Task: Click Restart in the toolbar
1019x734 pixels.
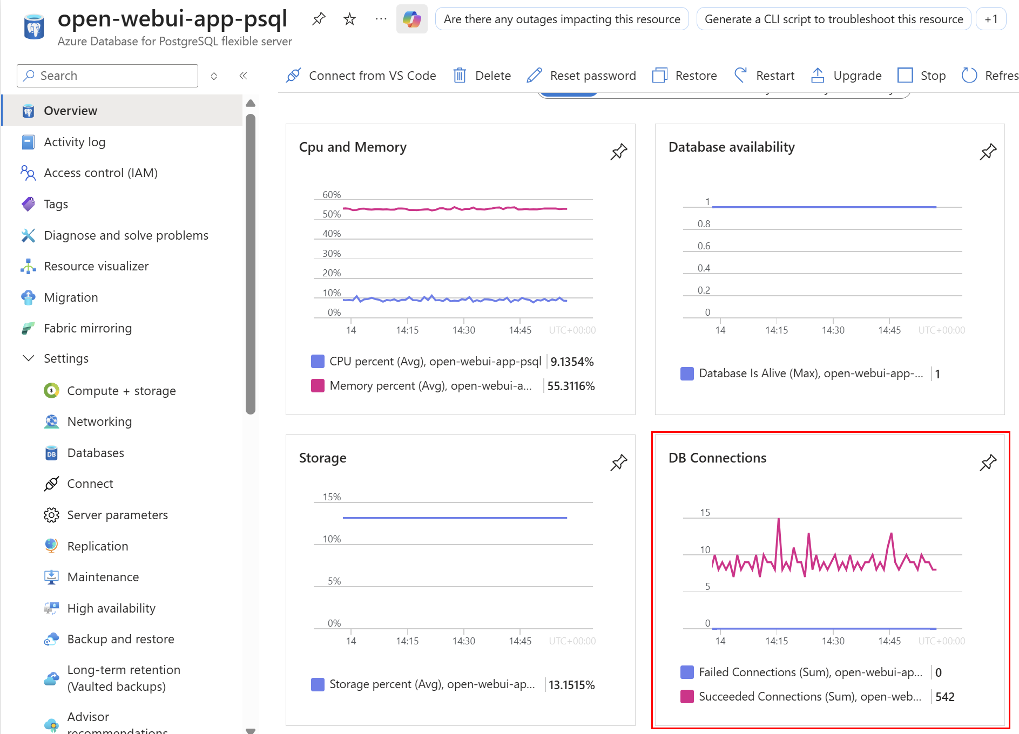Action: pos(764,76)
